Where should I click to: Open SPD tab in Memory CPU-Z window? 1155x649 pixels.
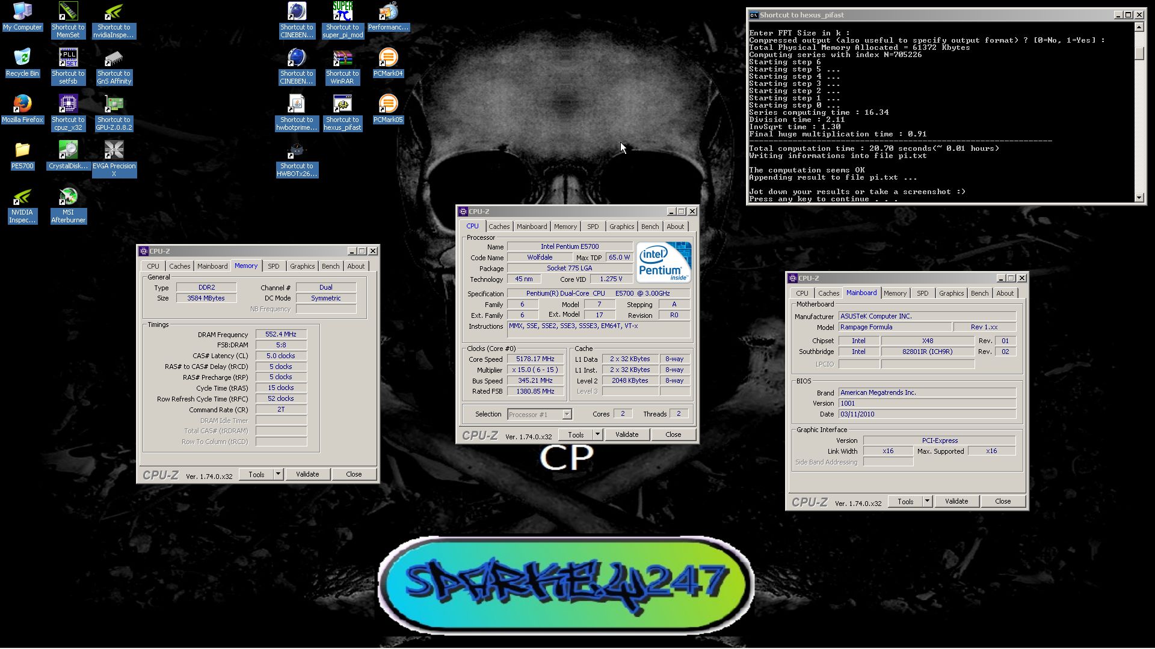pyautogui.click(x=274, y=266)
